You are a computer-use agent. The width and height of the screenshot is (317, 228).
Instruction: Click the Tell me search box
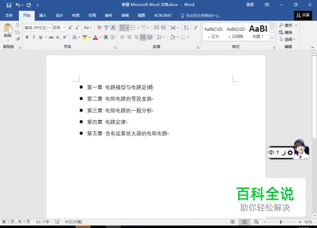pos(200,16)
